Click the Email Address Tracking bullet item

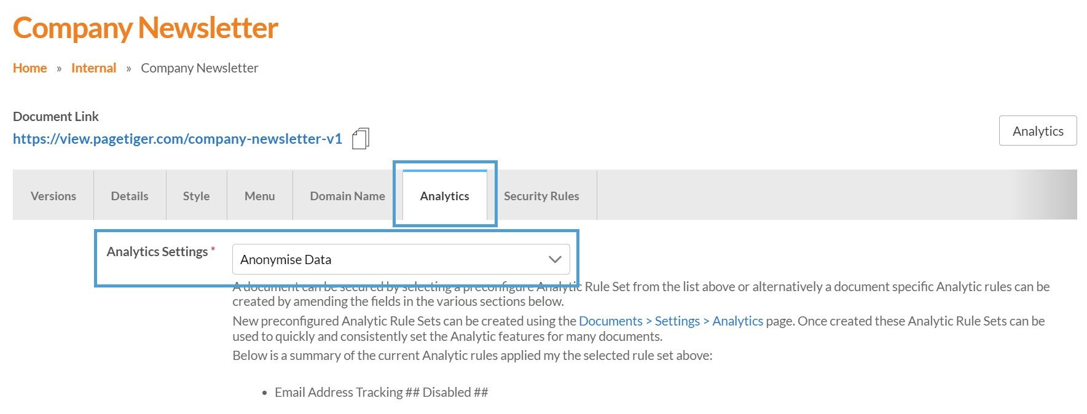[381, 393]
